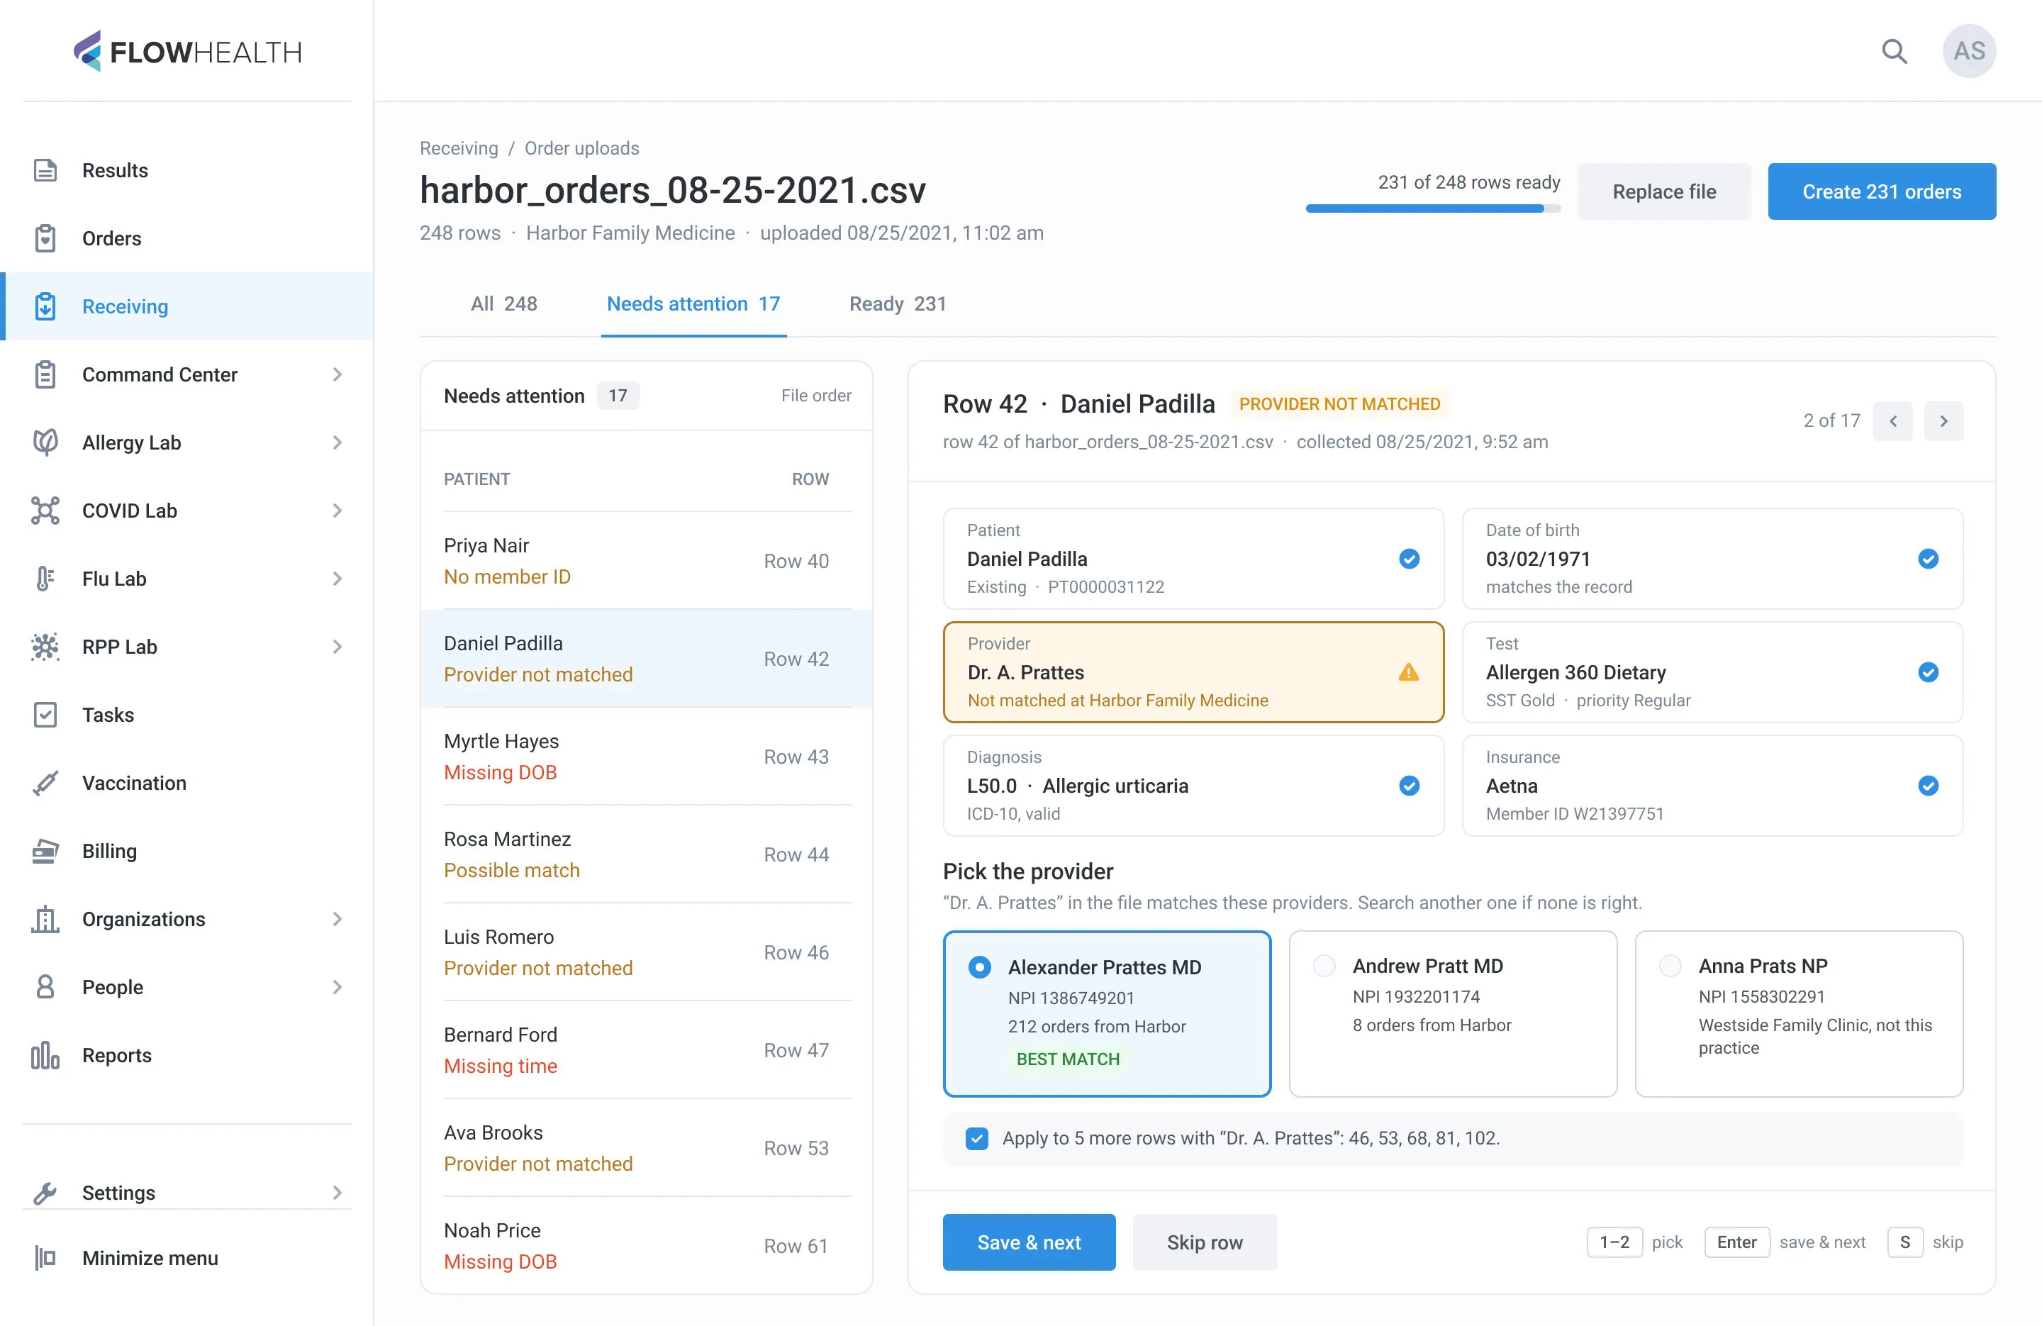Expand the Allergy Lab submenu chevron
Viewport: 2042px width, 1326px height.
[x=337, y=442]
